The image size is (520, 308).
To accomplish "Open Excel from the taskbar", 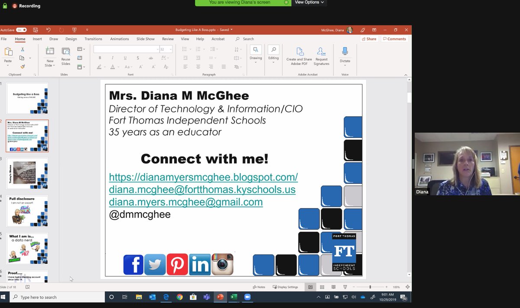I will click(x=234, y=297).
